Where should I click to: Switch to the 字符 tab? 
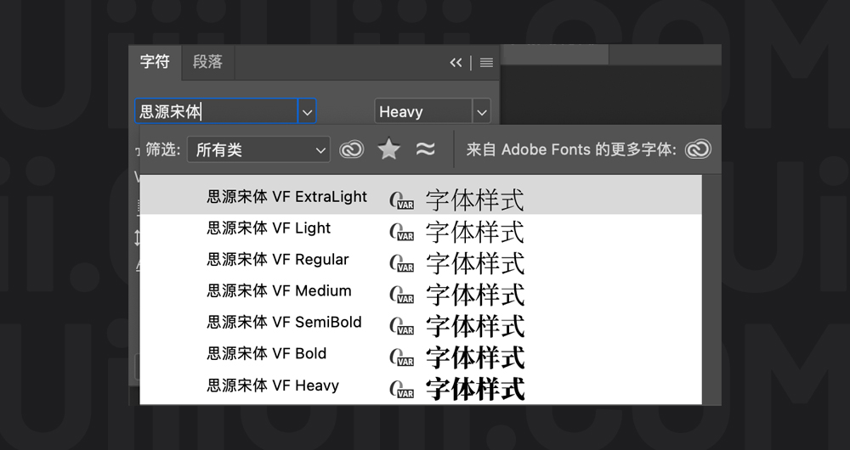pos(155,62)
